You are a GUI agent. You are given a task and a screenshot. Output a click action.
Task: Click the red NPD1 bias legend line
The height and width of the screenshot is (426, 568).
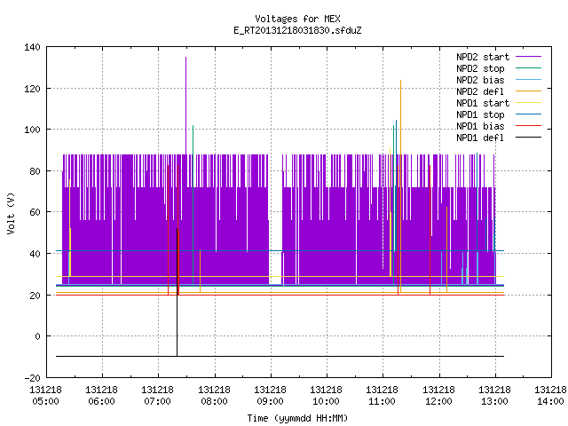528,126
